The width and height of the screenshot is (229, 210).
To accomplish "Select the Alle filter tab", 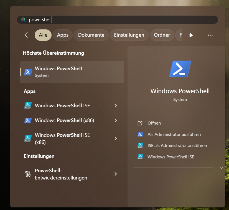I will (x=43, y=35).
